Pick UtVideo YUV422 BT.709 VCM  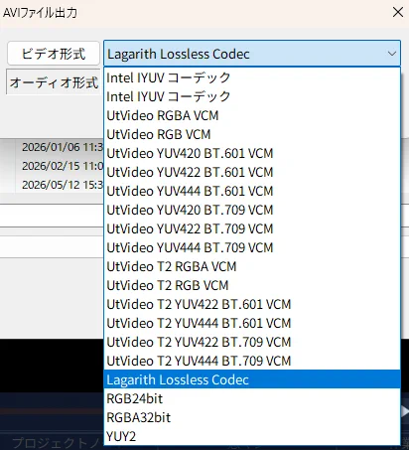252,228
